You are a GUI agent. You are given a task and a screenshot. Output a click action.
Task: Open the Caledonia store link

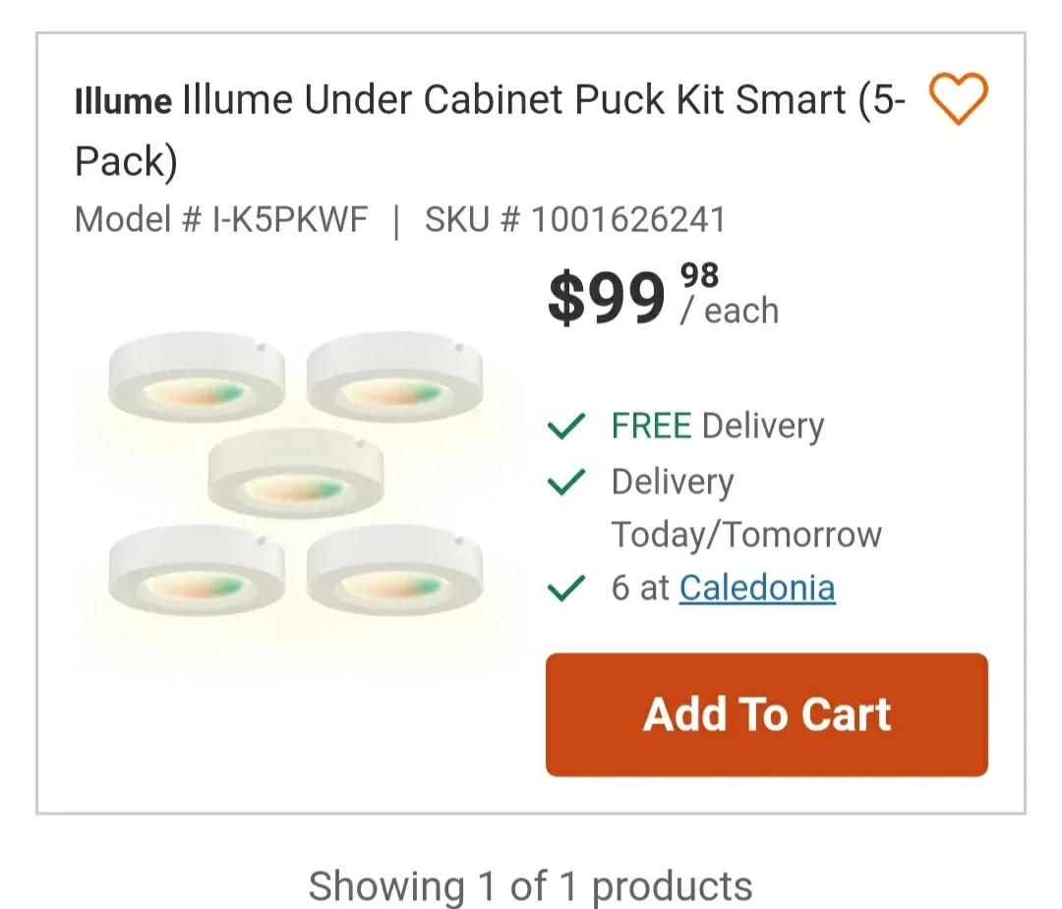pos(757,588)
